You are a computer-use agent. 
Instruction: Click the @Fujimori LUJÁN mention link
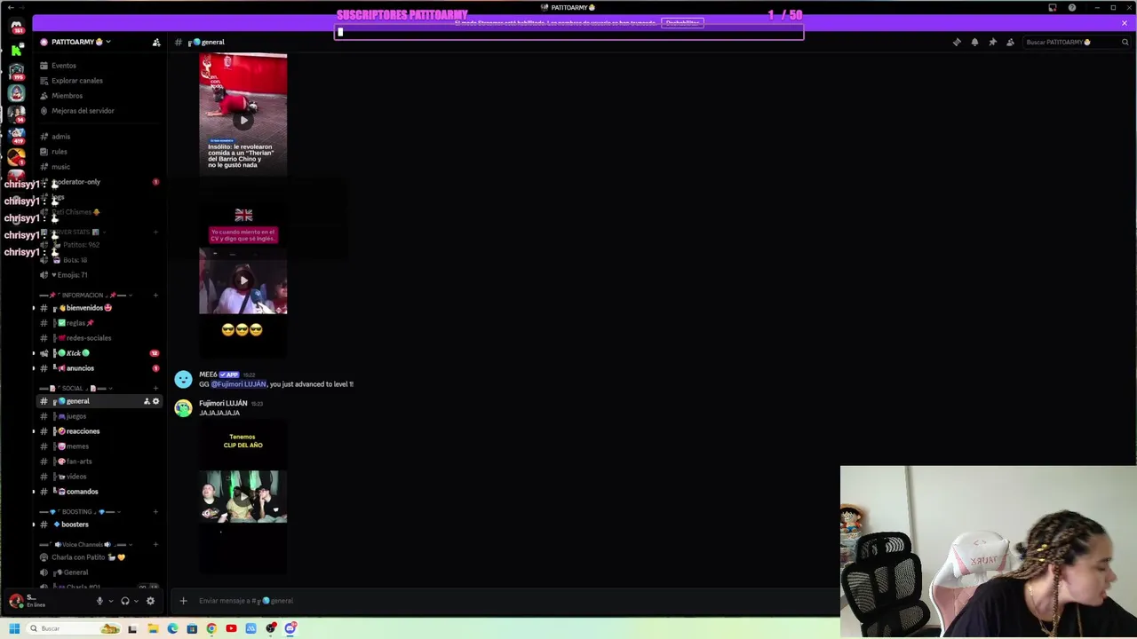pyautogui.click(x=238, y=384)
